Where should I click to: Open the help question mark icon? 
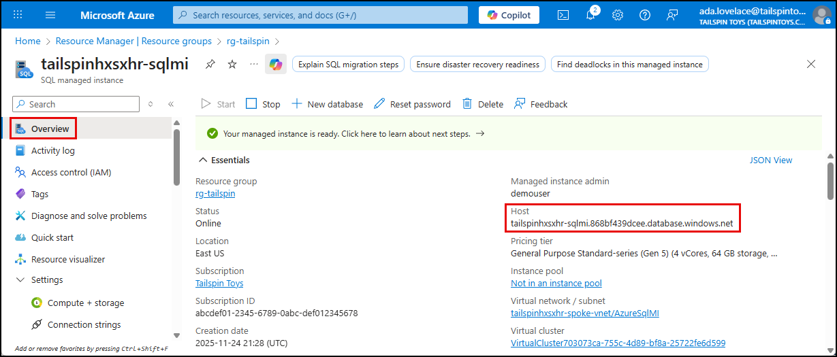(x=645, y=15)
